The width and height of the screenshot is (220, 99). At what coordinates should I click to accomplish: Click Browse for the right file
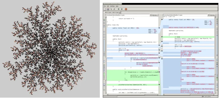213,15
